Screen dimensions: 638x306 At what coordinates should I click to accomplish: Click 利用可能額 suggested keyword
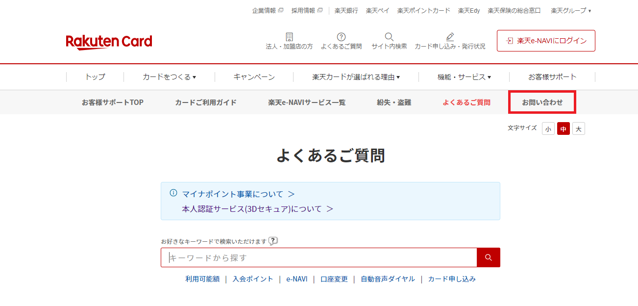(202, 279)
